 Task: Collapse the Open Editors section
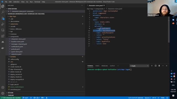pos(12,9)
